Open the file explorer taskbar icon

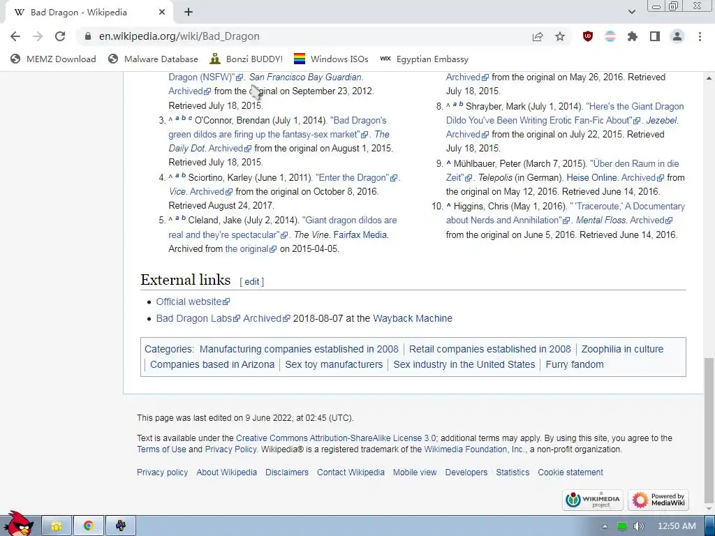(57, 526)
